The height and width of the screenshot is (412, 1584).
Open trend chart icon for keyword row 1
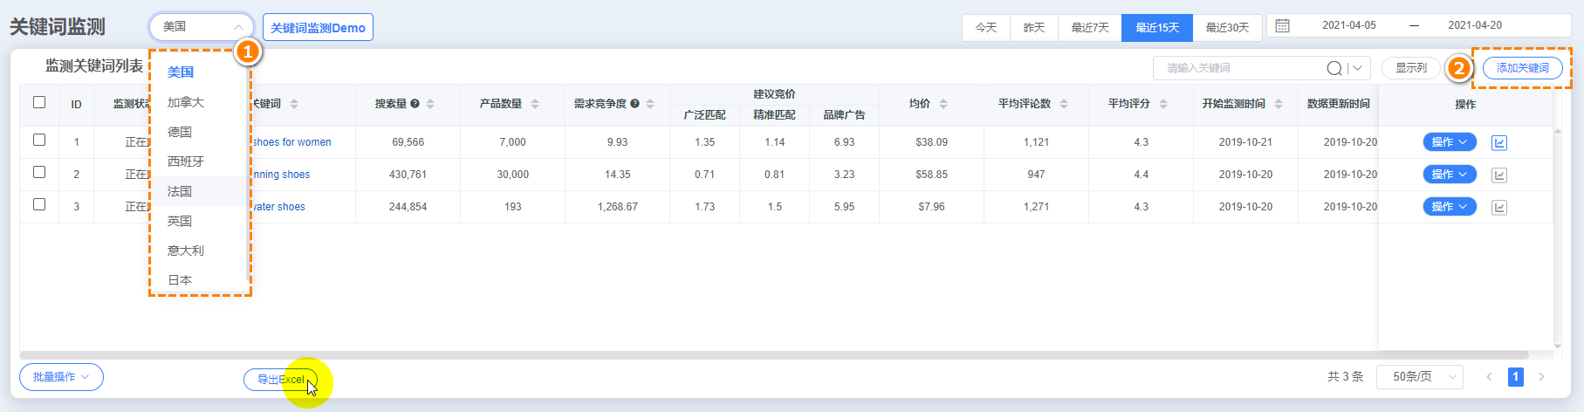(x=1499, y=142)
